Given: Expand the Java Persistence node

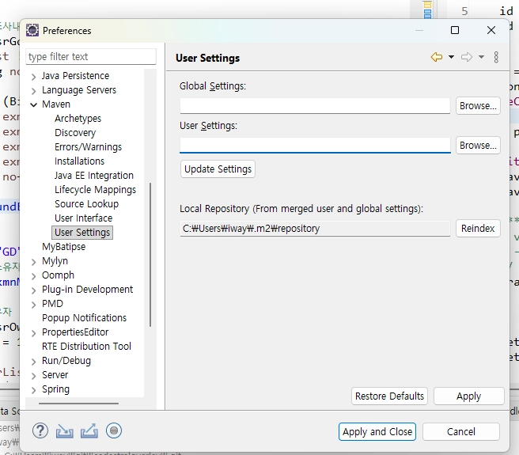Looking at the screenshot, I should tap(33, 77).
